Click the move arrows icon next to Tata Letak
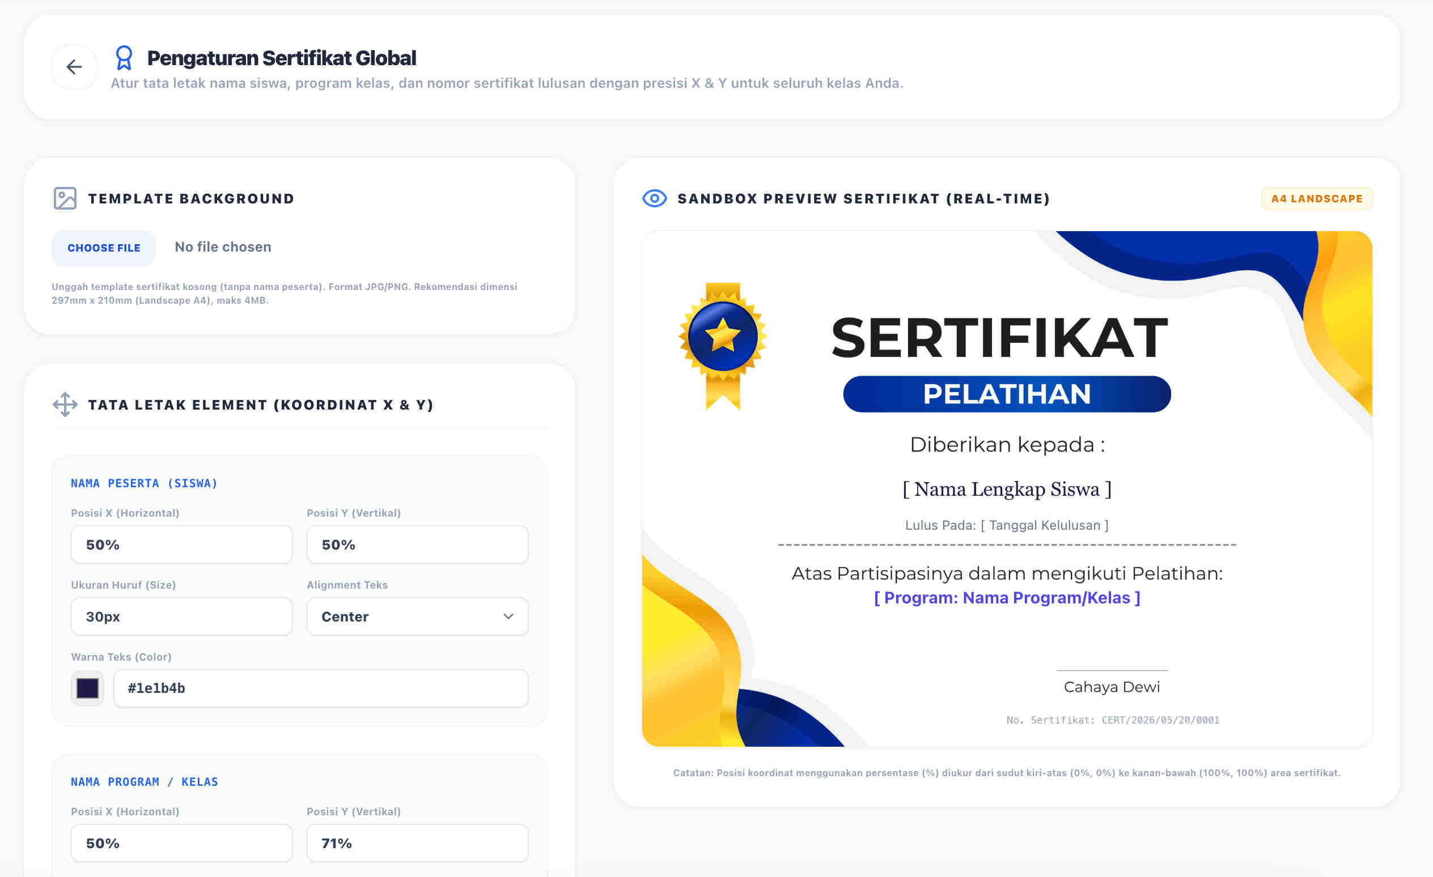Viewport: 1433px width, 877px height. [x=65, y=405]
